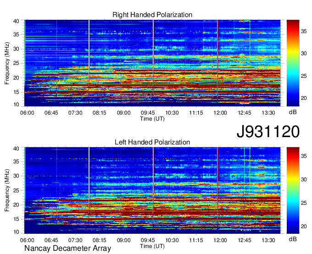The width and height of the screenshot is (312, 254).
Task: Click the dB unit label under the lower colorbar
Action: tap(293, 239)
